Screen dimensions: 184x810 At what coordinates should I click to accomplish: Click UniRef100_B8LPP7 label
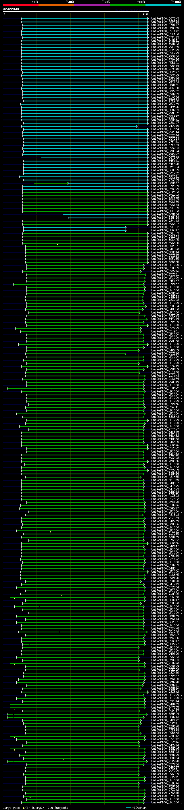165,117
